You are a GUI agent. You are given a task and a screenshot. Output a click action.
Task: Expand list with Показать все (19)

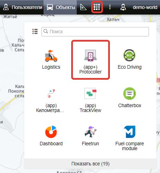point(91,164)
